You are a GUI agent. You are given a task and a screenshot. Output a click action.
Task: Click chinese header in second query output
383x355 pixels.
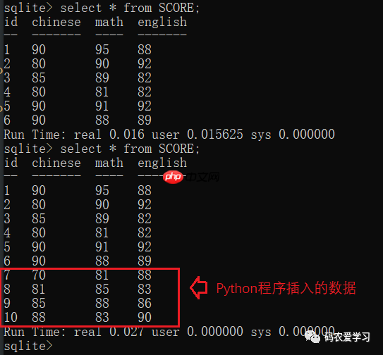pos(56,163)
